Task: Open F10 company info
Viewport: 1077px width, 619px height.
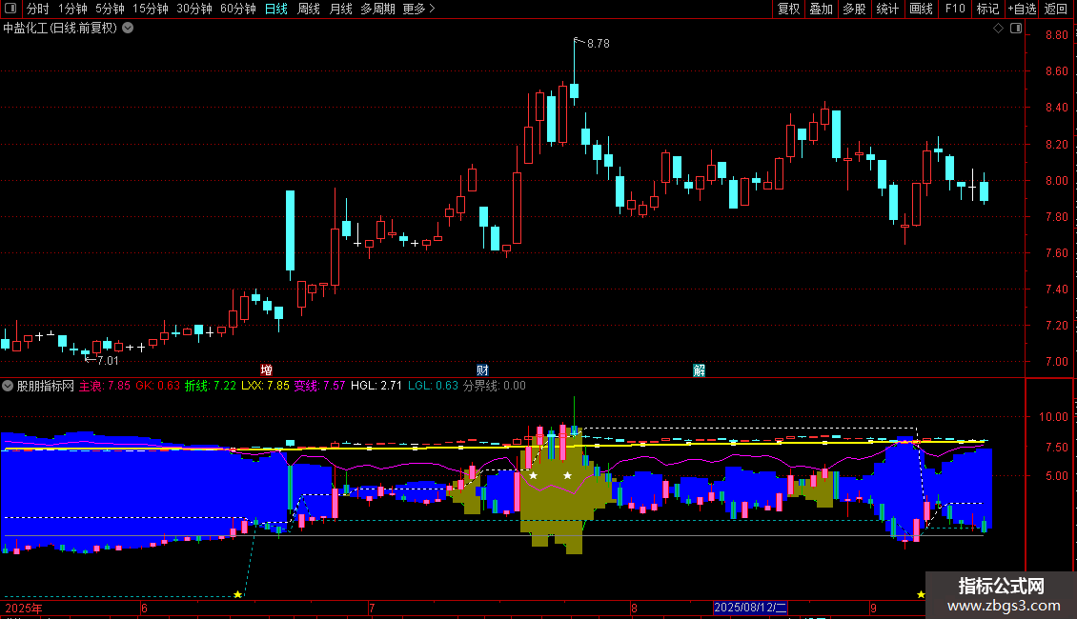Action: pos(955,9)
